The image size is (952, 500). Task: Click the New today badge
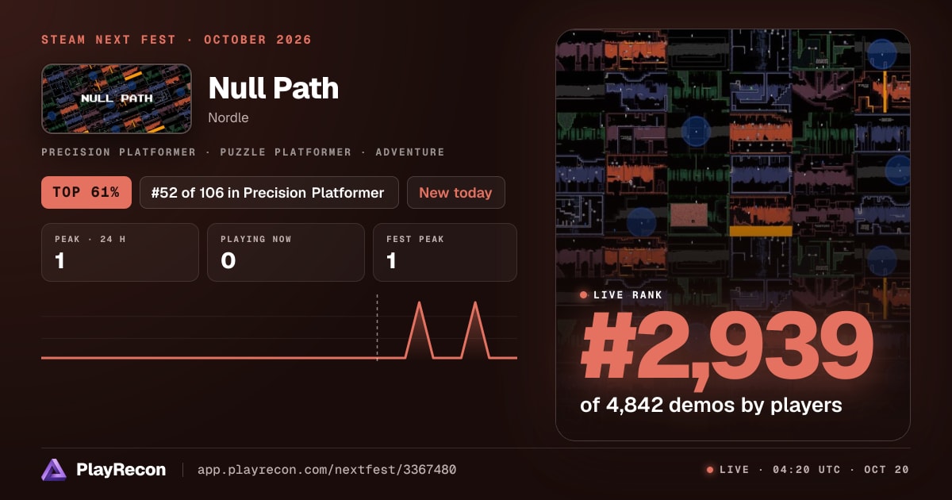coord(455,192)
